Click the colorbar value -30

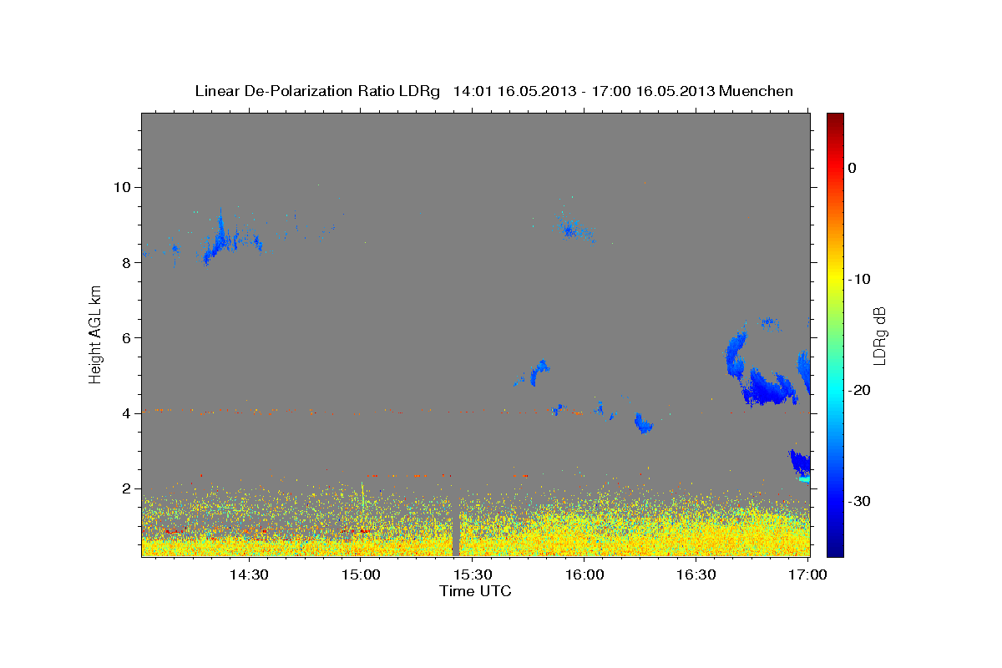click(859, 501)
